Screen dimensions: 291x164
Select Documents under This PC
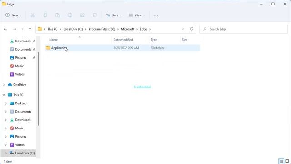pyautogui.click(x=23, y=112)
